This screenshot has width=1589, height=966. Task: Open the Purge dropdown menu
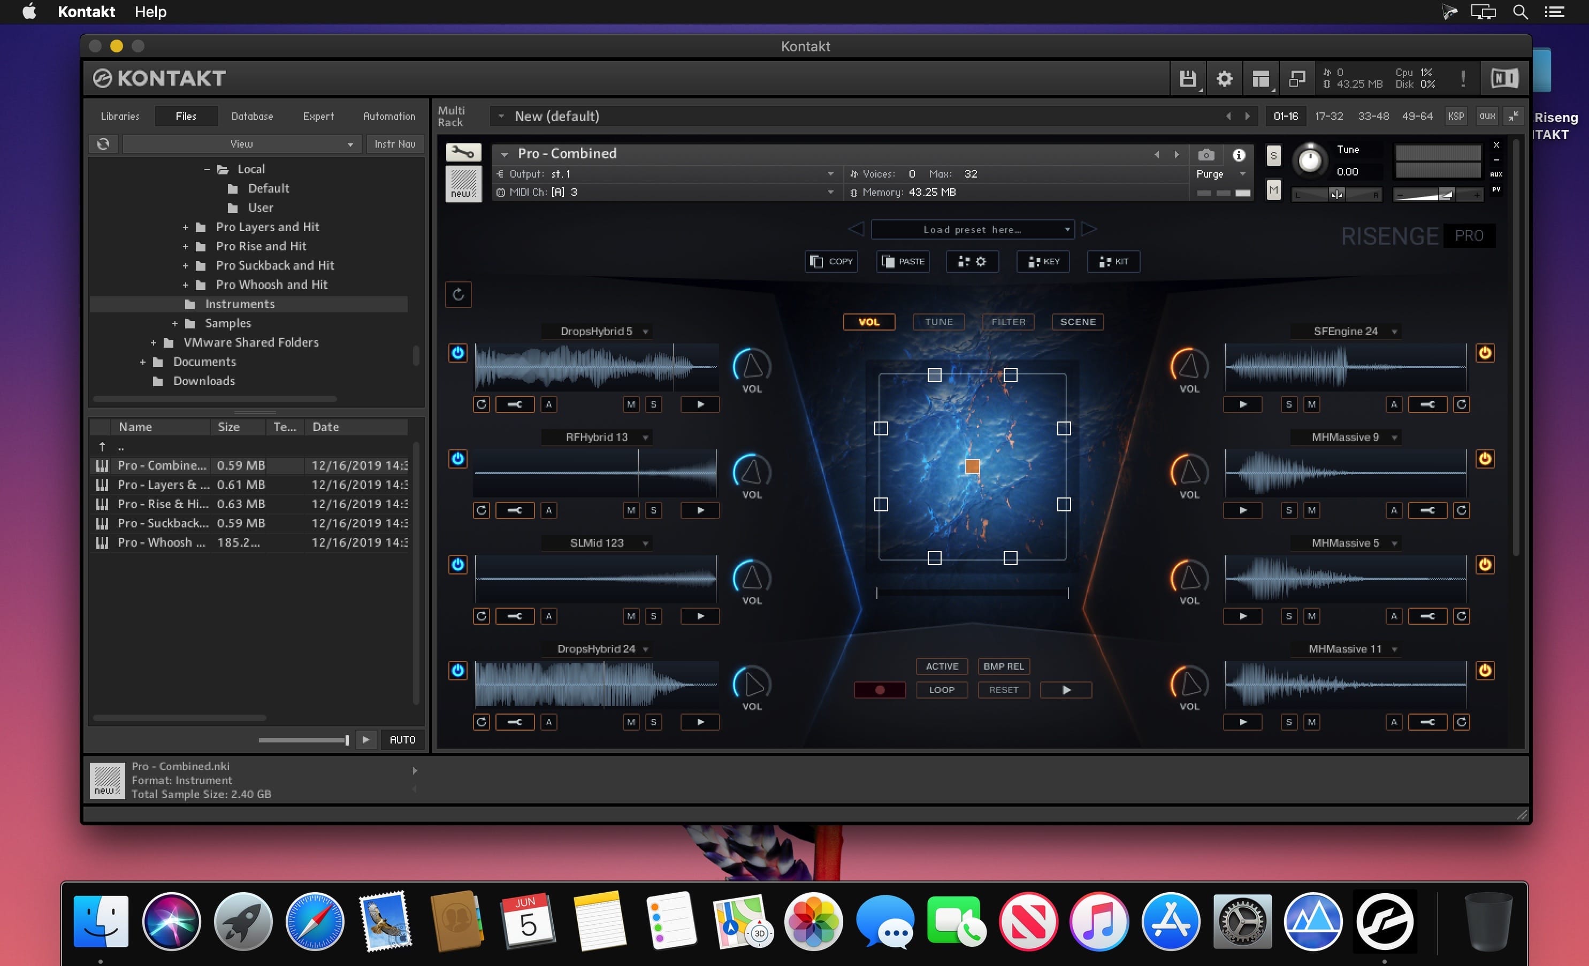point(1222,174)
